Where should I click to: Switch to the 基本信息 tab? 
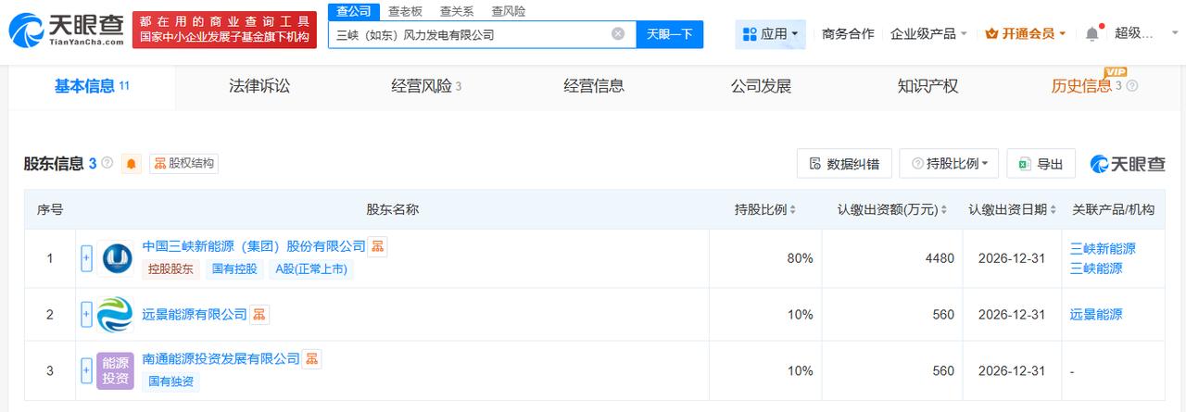coord(91,86)
